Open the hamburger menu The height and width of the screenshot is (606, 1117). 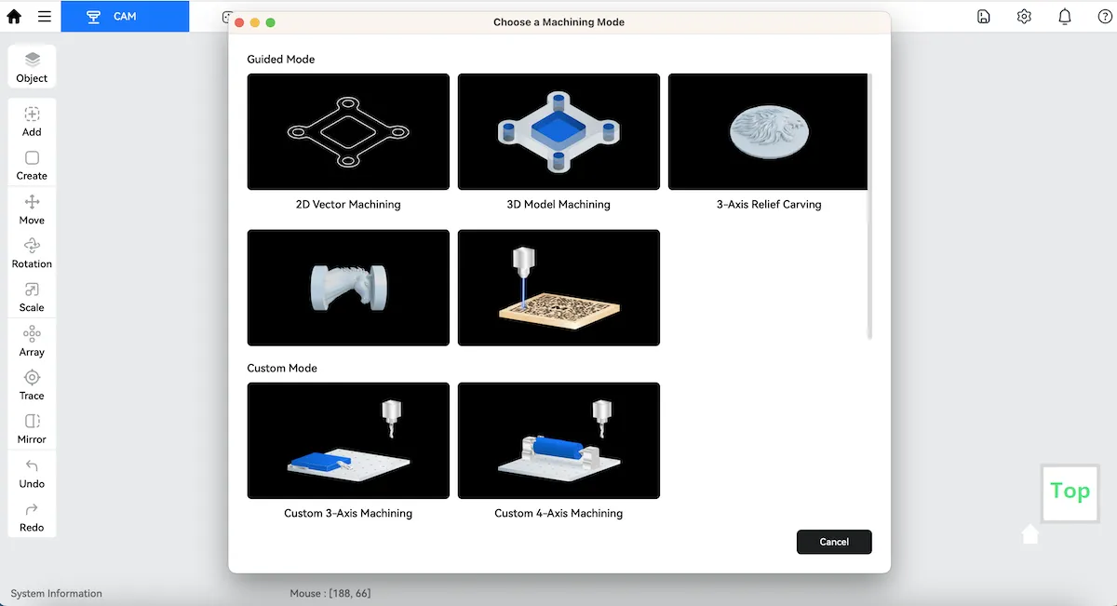(x=45, y=17)
